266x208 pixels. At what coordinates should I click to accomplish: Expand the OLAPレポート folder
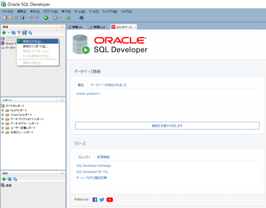[x=3, y=110]
